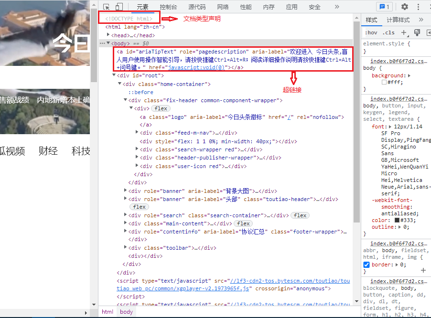Image resolution: width=431 pixels, height=318 pixels.
Task: Expand the search-wrapper red div node
Action: (137, 149)
